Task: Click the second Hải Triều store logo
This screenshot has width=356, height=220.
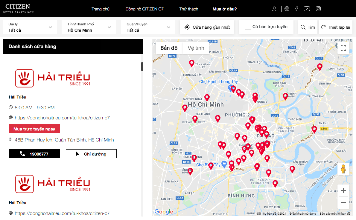Action: coord(53,184)
